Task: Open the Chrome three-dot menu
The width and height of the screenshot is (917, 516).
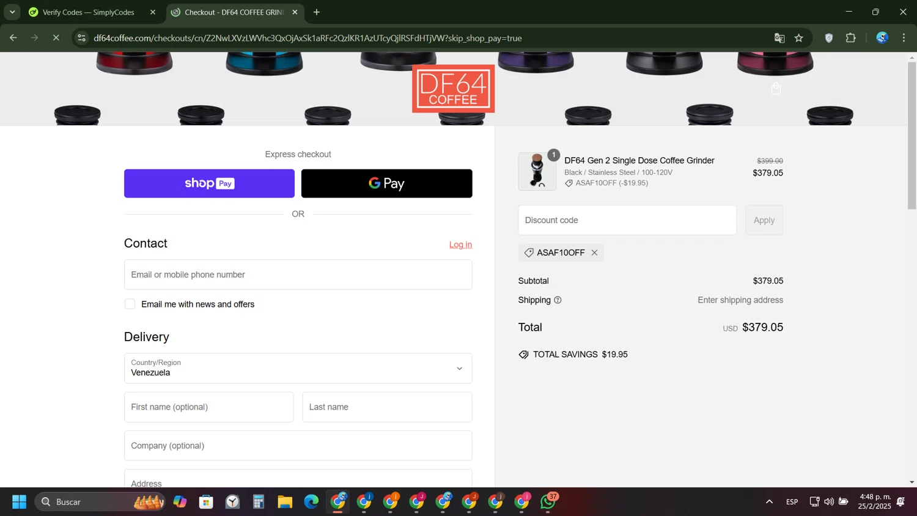Action: click(x=904, y=38)
